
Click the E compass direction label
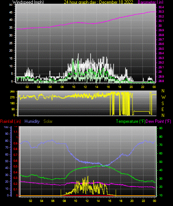click(163, 109)
